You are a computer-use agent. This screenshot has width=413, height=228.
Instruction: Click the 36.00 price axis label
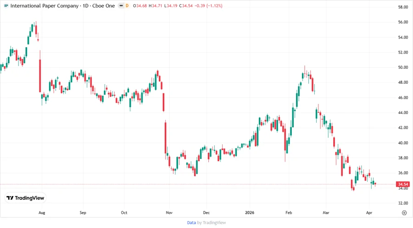pyautogui.click(x=403, y=173)
